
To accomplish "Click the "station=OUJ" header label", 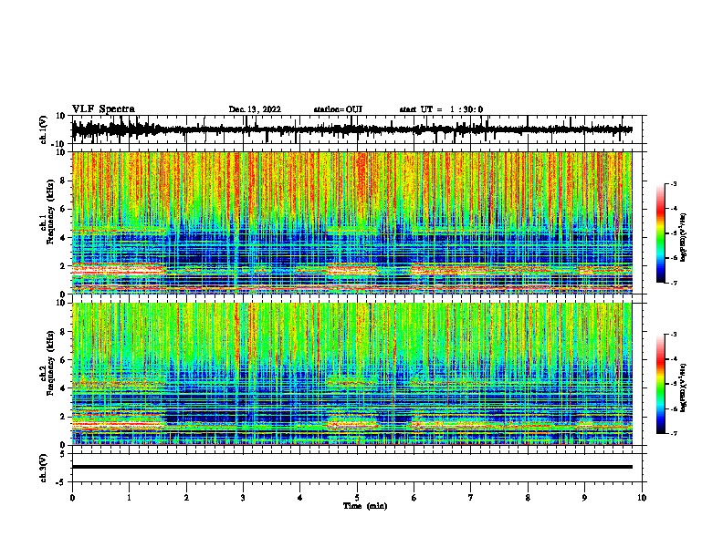I will click(x=338, y=109).
